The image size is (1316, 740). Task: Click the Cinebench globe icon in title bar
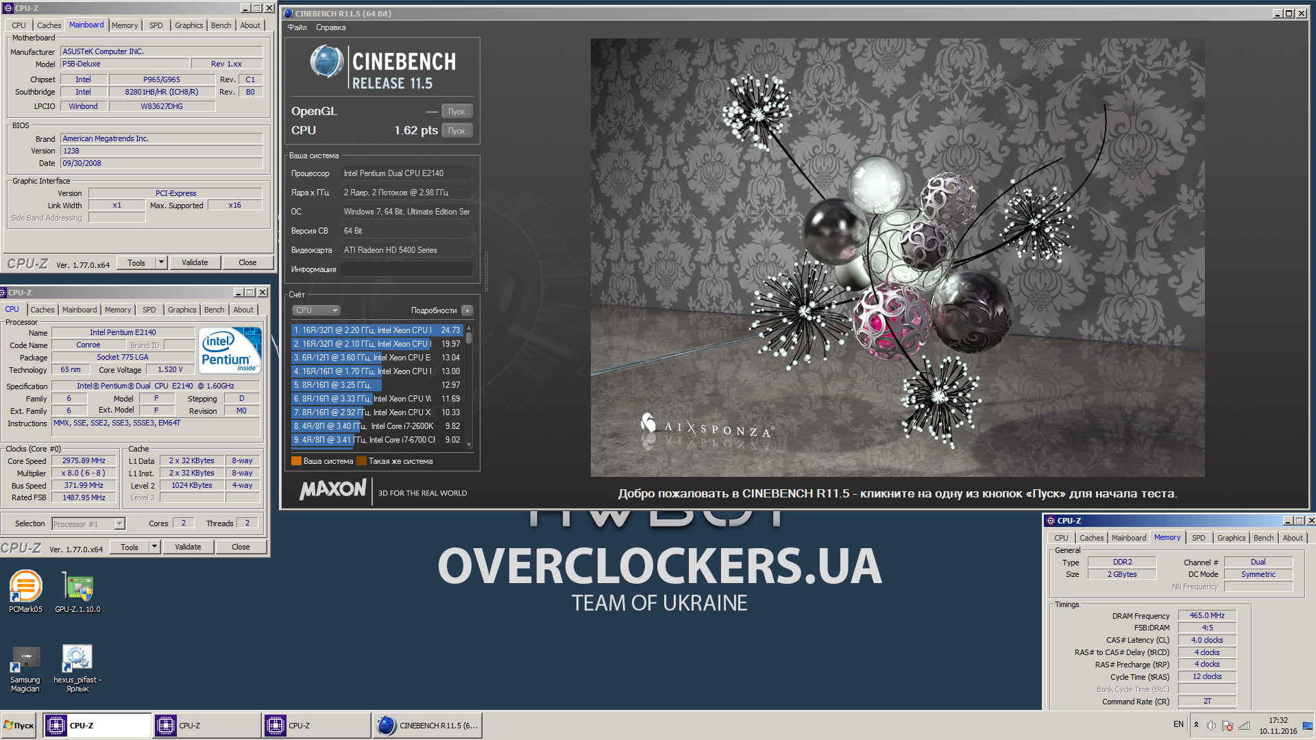[289, 13]
